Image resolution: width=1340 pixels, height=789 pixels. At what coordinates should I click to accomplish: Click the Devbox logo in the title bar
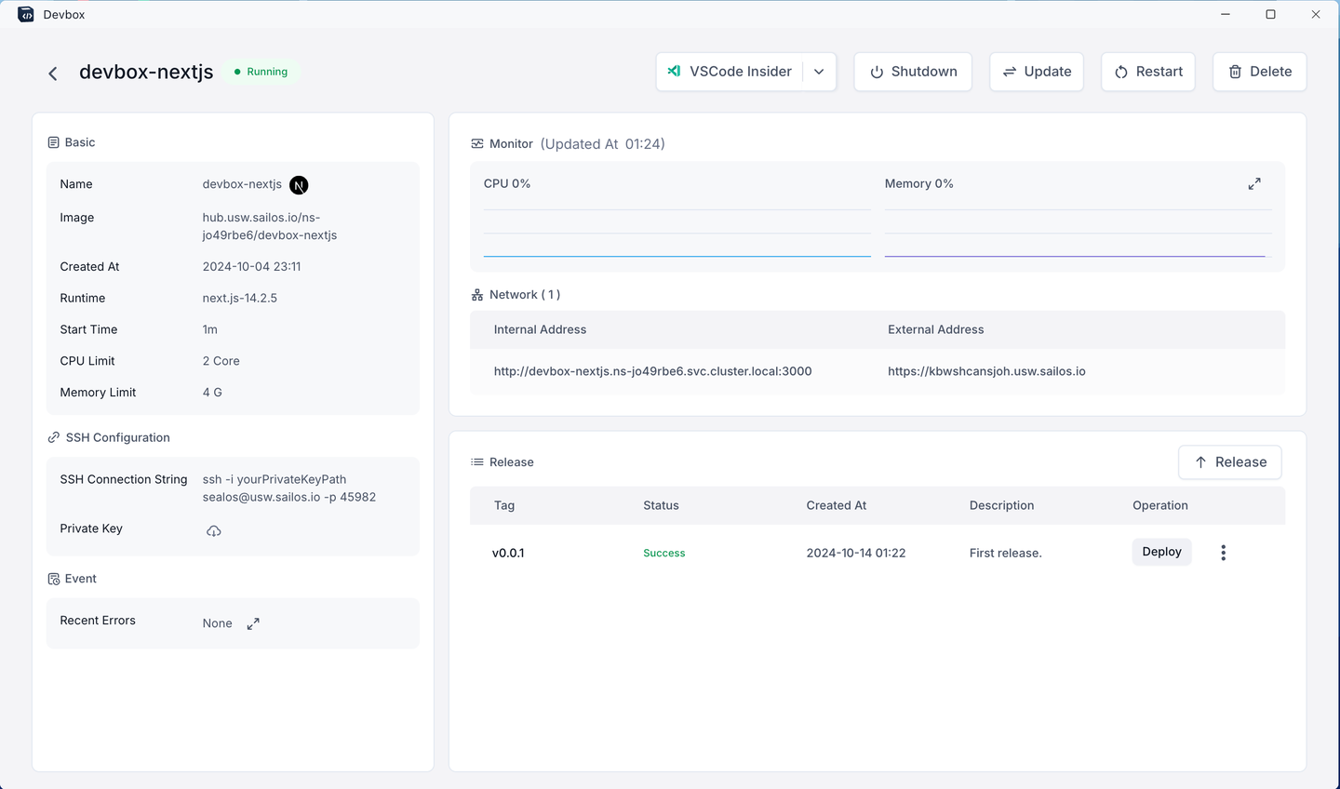coord(25,14)
